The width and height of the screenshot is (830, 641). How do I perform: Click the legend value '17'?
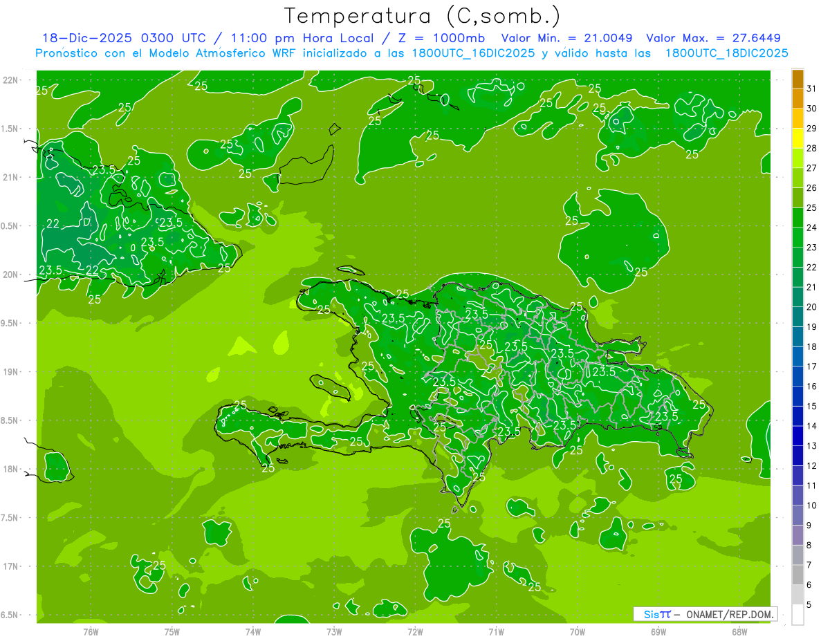point(811,366)
